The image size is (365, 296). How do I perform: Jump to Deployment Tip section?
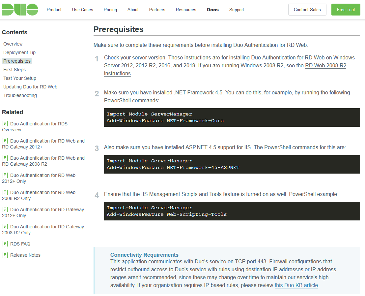click(19, 53)
